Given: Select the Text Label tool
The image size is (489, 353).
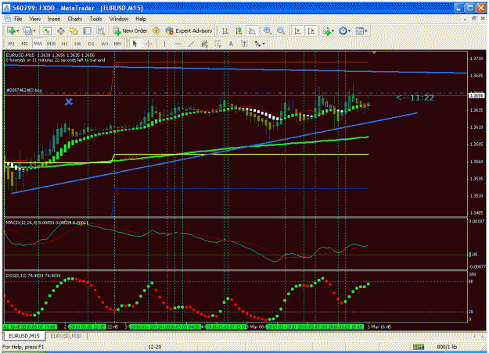Looking at the screenshot, I should [x=244, y=44].
